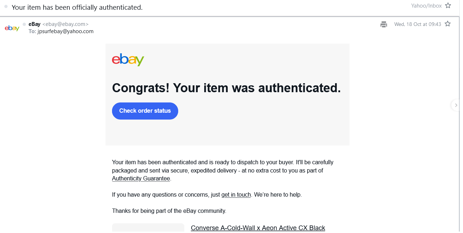Click the sender name eBay
The width and height of the screenshot is (463, 233).
tap(34, 24)
